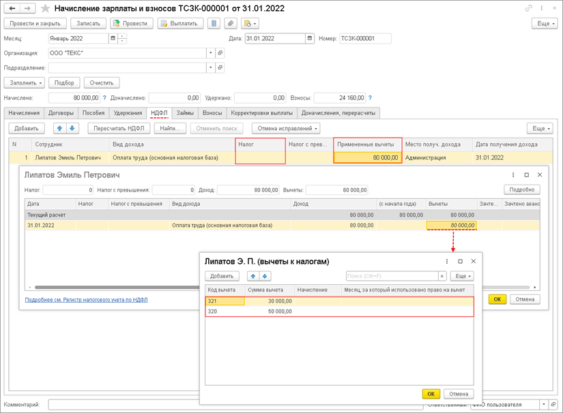
Task: Click the copy link icon top right
Action: (x=529, y=8)
